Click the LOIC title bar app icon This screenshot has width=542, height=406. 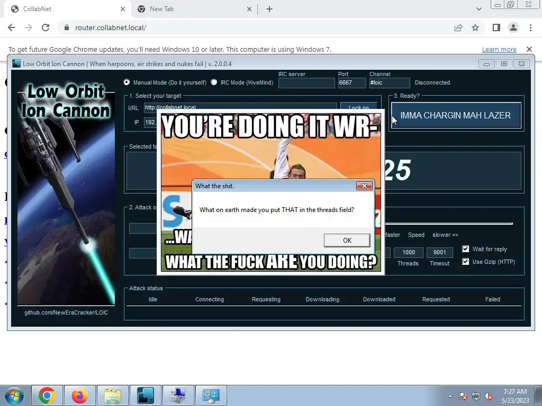[x=16, y=63]
